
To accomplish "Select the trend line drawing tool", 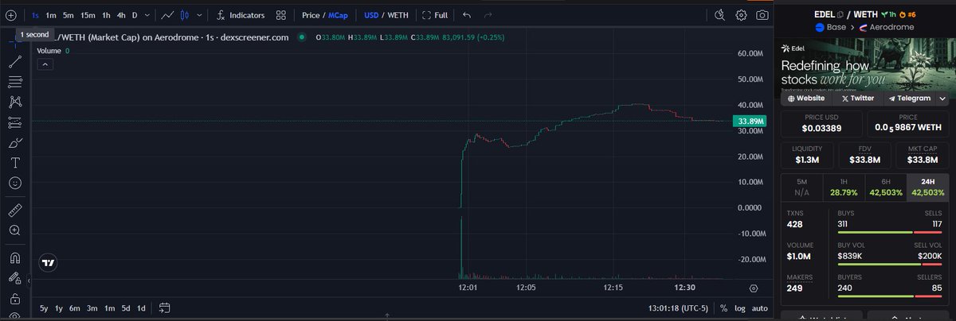I will click(x=14, y=61).
